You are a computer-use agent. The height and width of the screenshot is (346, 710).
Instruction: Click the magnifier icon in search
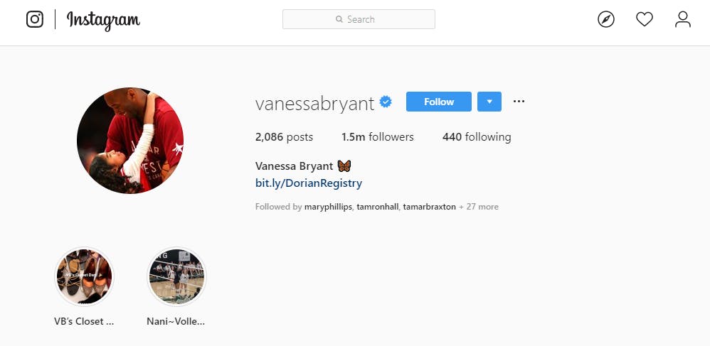click(x=339, y=19)
